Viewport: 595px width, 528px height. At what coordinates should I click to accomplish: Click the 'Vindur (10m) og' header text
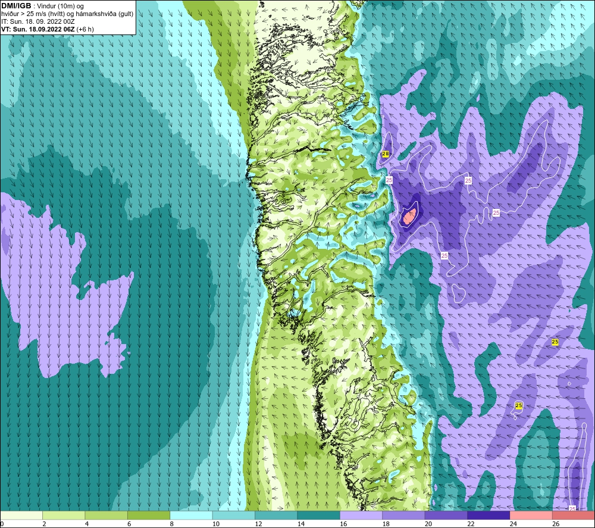[x=60, y=6]
